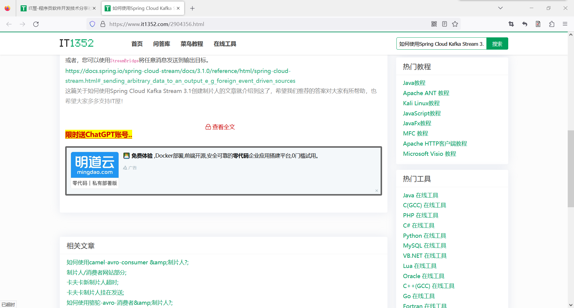Open related article 卡夫卡新制片人超时
The width and height of the screenshot is (574, 308).
coord(93,282)
